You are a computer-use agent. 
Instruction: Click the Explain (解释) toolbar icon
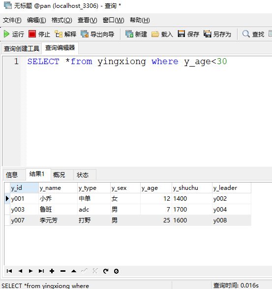coord(59,34)
